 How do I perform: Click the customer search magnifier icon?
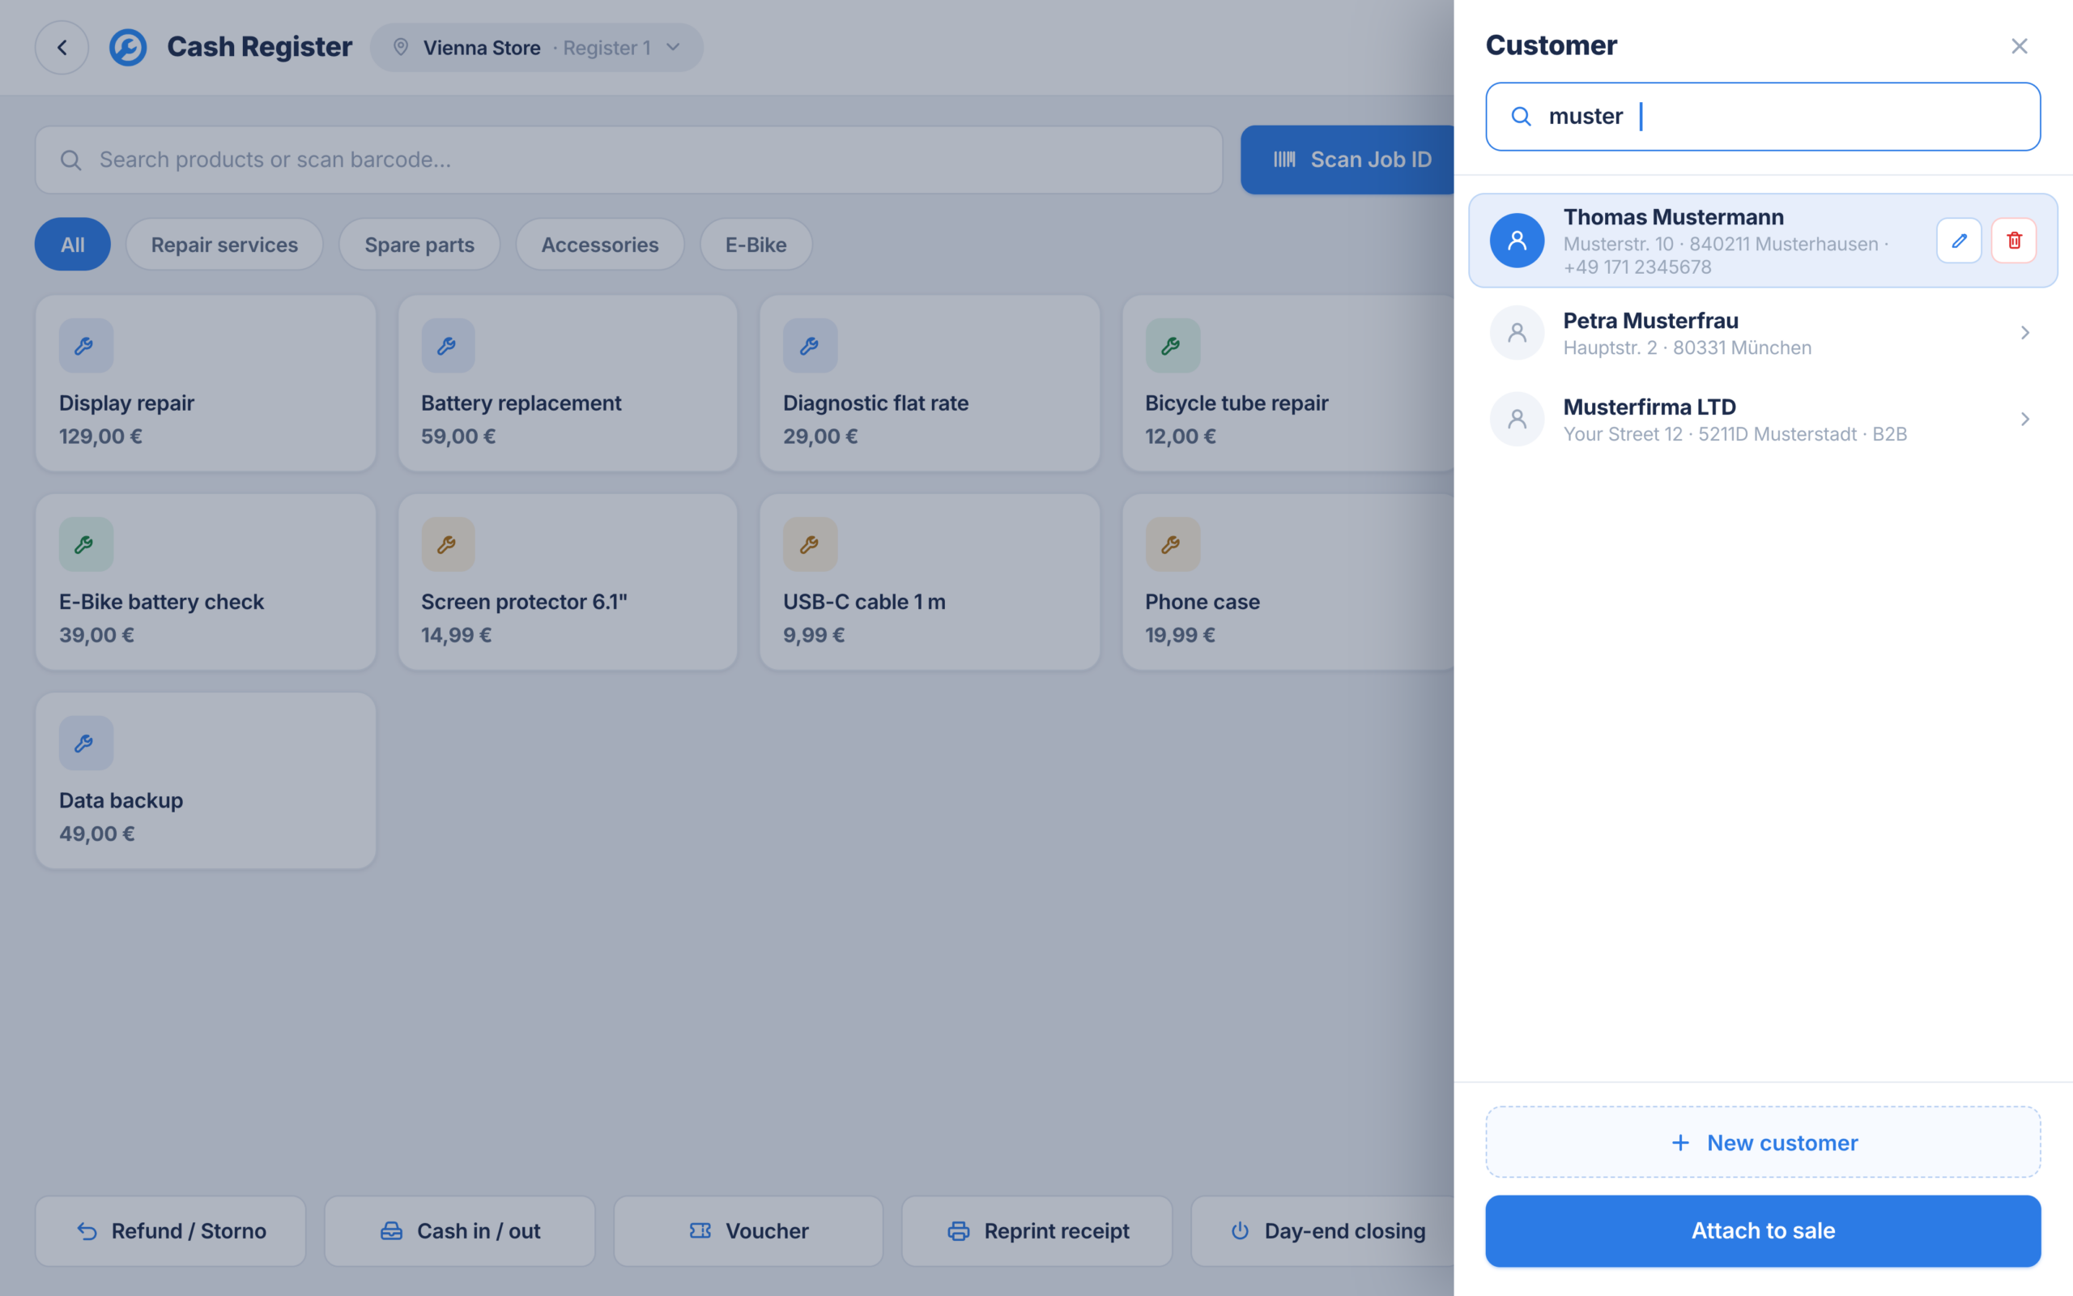pyautogui.click(x=1522, y=117)
